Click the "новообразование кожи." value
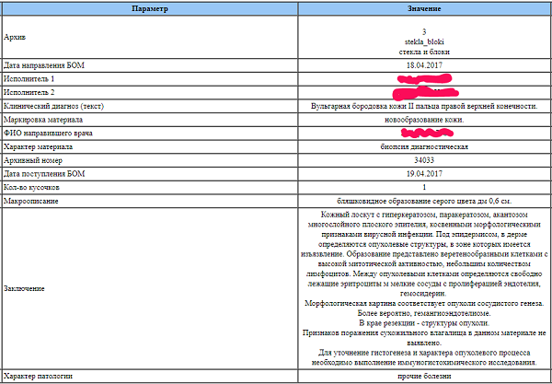The height and width of the screenshot is (384, 552). 424,120
